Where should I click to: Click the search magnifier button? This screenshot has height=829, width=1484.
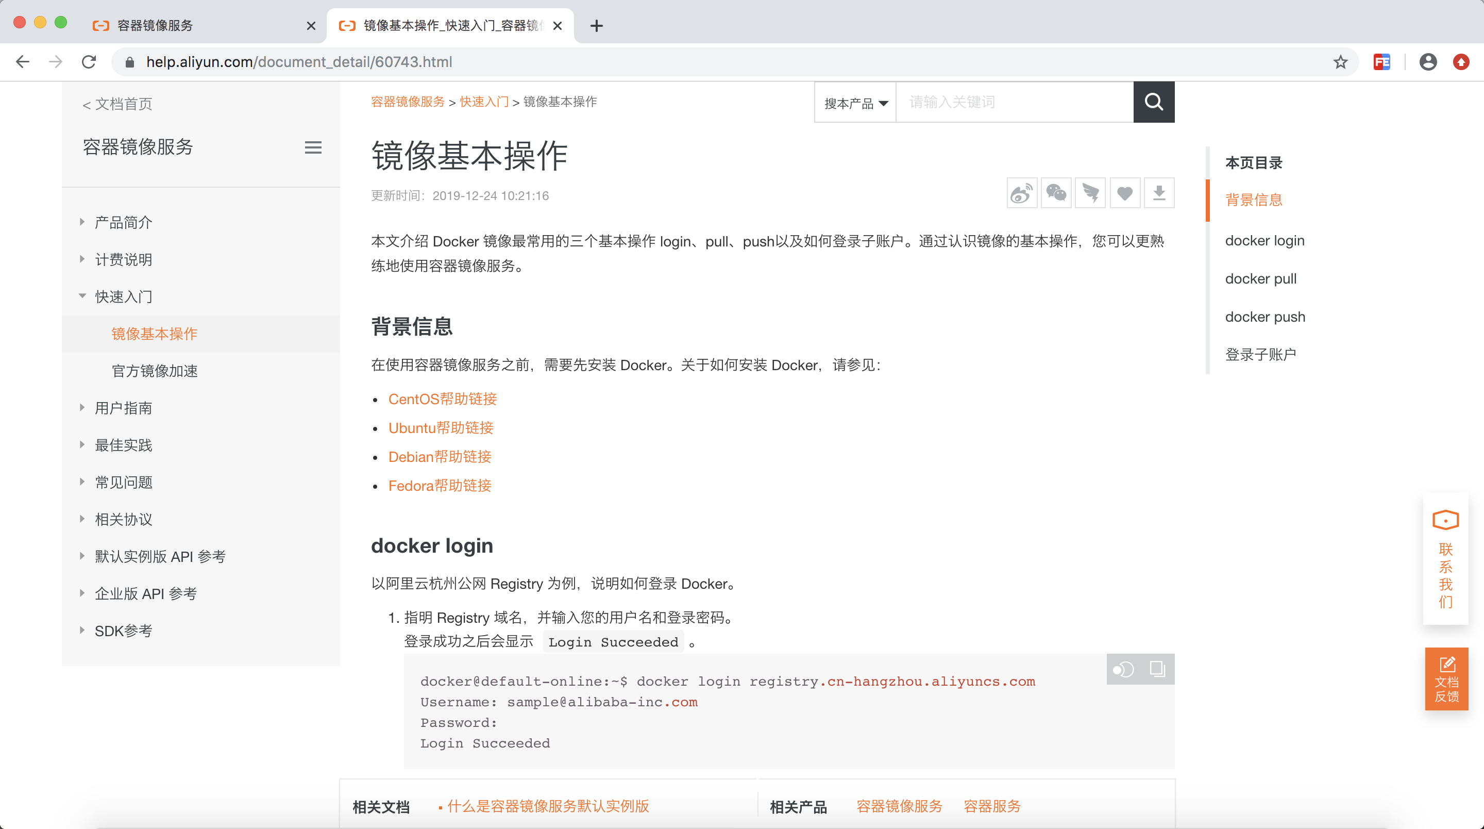(1153, 102)
